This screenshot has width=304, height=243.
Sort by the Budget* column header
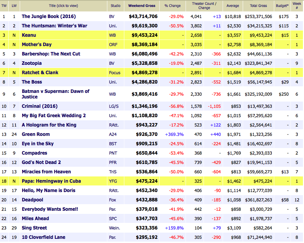pos(282,6)
